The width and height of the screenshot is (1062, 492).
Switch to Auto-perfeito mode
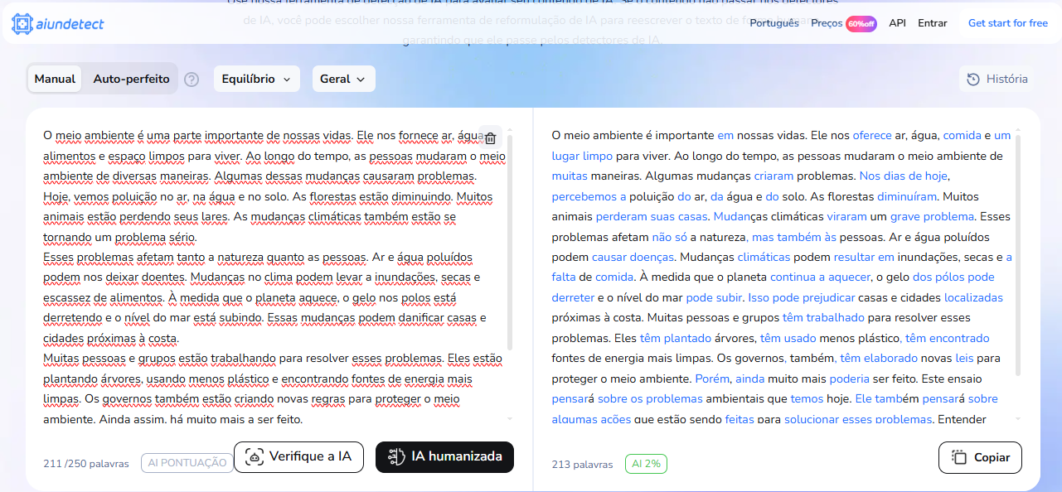131,80
